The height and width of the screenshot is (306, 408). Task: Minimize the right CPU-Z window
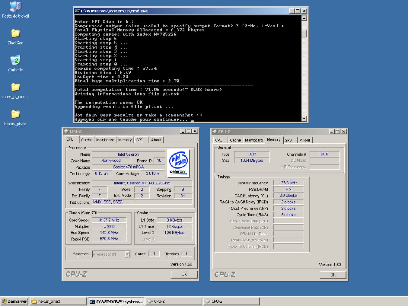[x=331, y=131]
